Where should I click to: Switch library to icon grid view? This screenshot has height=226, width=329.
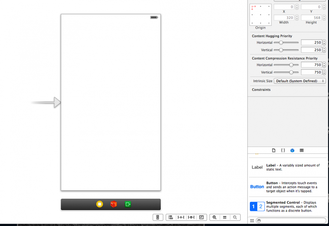(x=252, y=221)
